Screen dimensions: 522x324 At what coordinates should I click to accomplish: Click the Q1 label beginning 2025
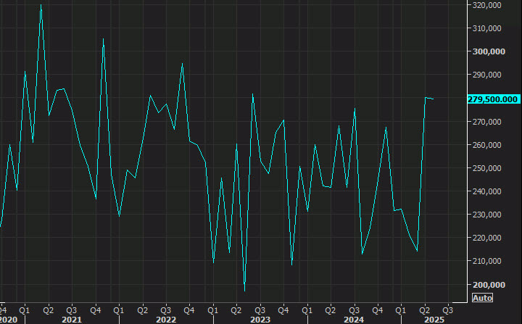(400, 310)
